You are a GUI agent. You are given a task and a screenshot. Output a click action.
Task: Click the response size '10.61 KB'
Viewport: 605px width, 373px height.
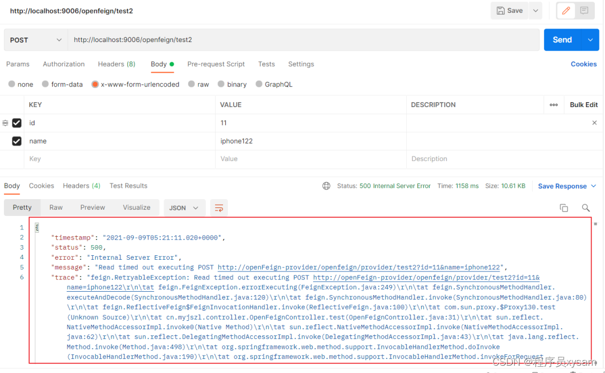[x=513, y=186]
